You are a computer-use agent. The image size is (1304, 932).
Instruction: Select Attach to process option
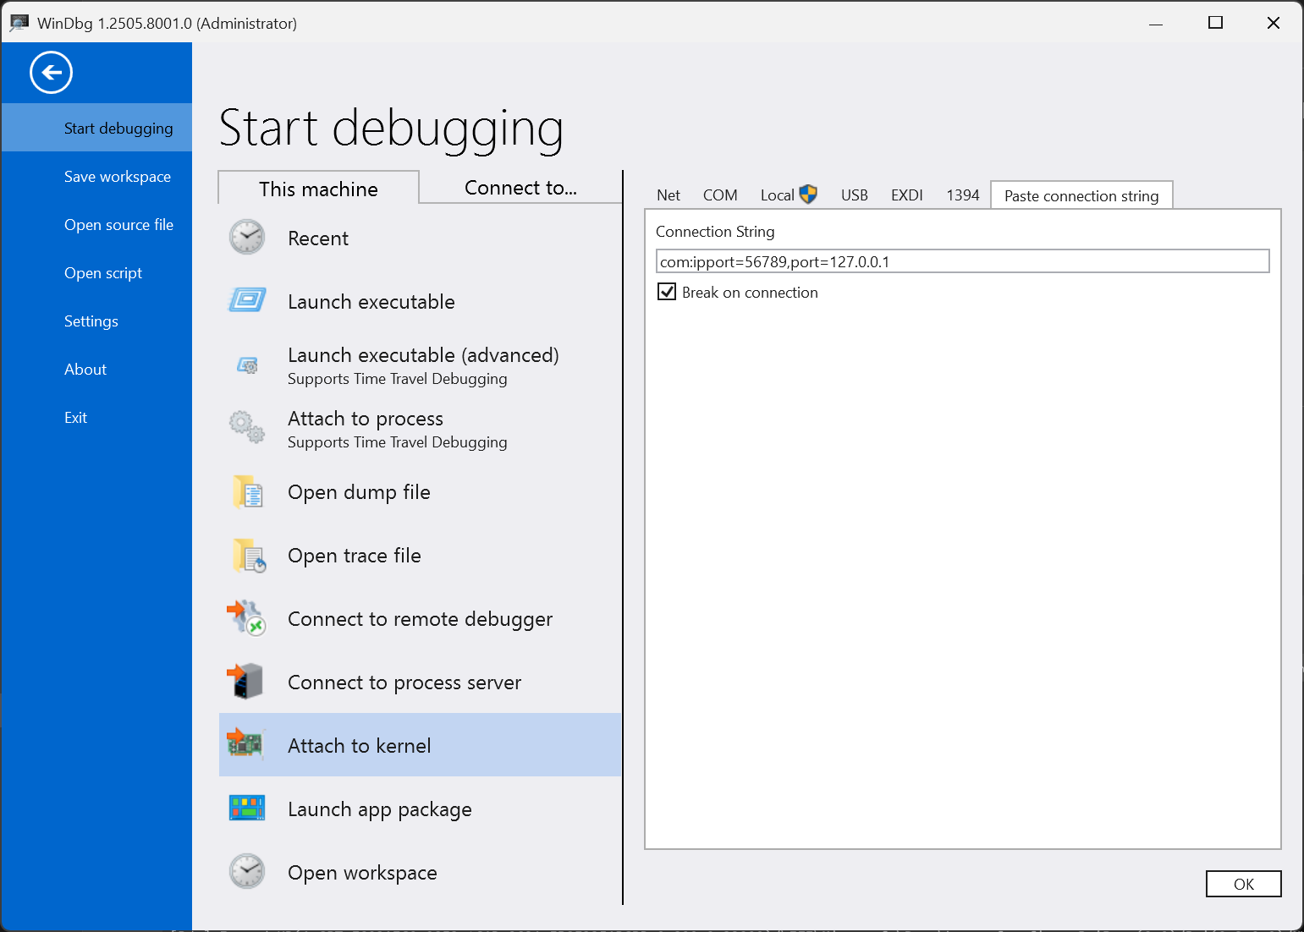pos(420,428)
